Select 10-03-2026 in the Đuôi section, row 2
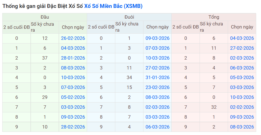The width and height of the screenshot is (261, 135). pos(158,58)
